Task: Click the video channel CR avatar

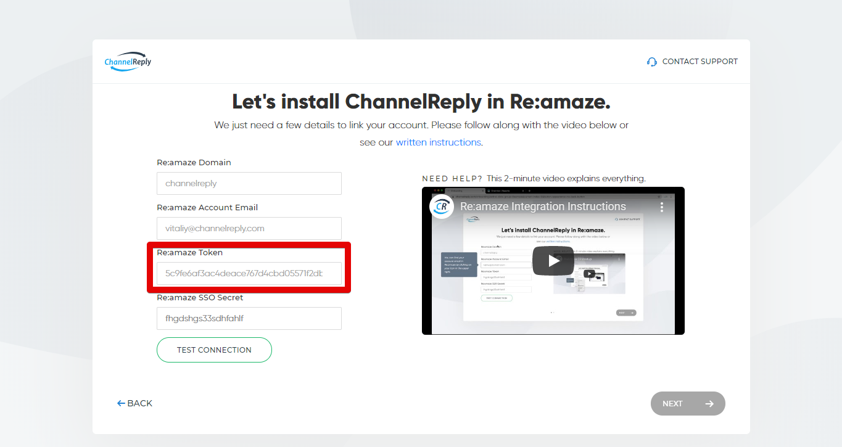Action: coord(442,207)
